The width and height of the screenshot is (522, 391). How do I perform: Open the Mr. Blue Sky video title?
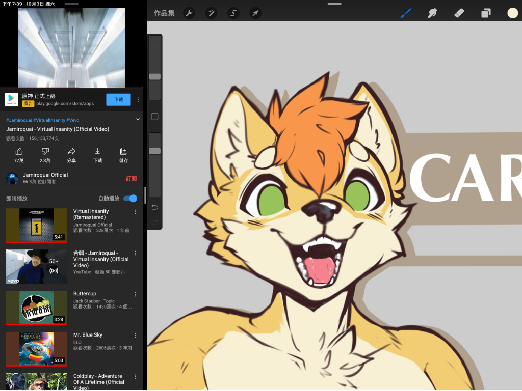click(88, 335)
